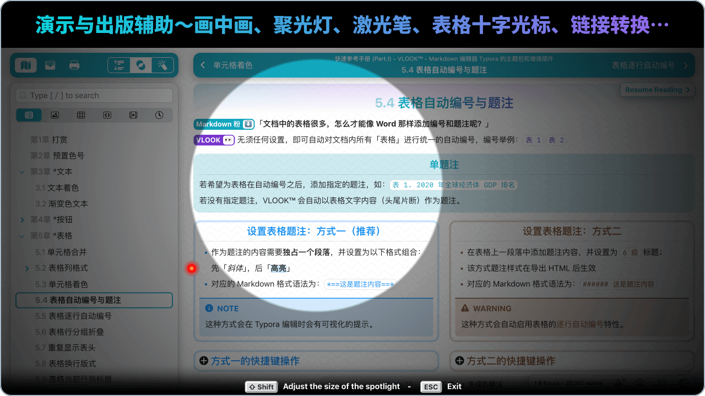
Task: Click the 表 2 reference link
Action: [x=556, y=140]
